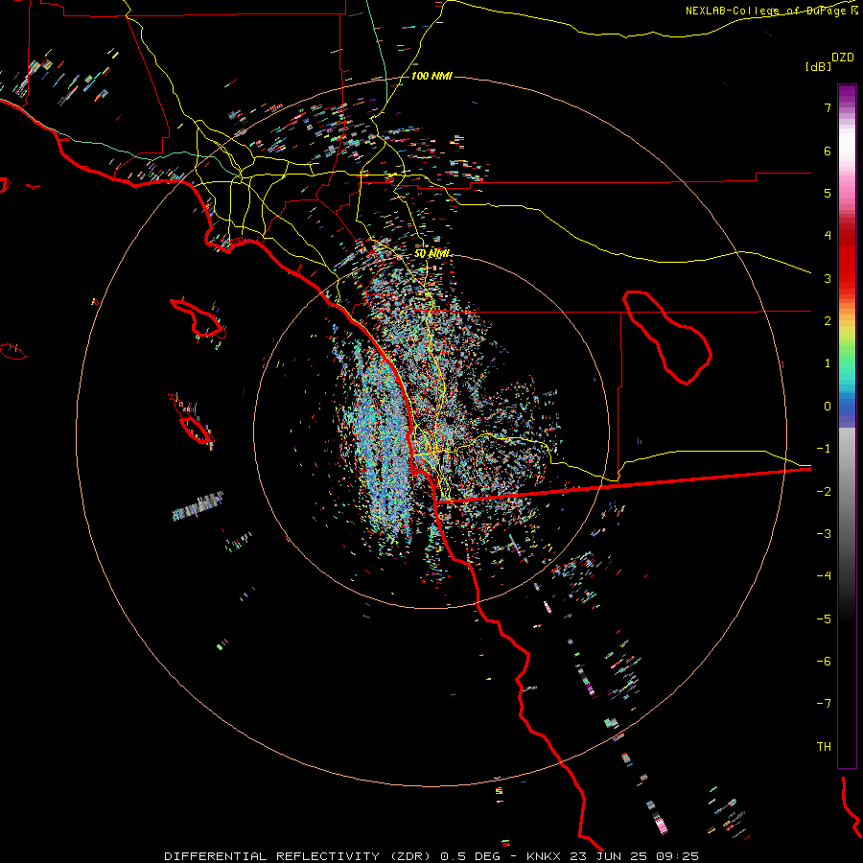This screenshot has width=863, height=863.
Task: Click the '3' value on the colorbar scale
Action: coord(828,278)
